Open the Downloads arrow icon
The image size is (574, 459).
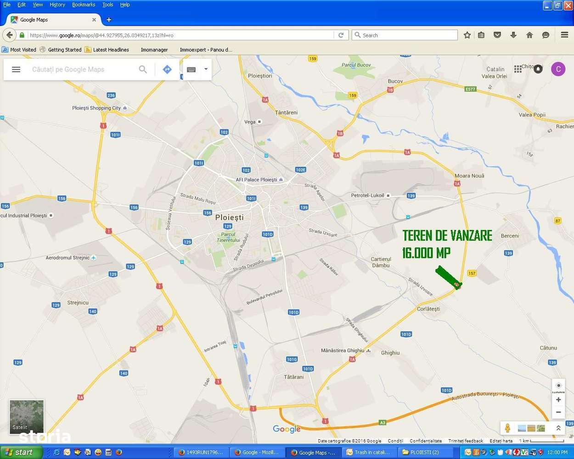513,35
